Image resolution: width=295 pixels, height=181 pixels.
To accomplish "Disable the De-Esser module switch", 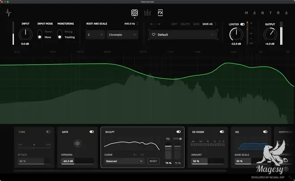I will point(222,132).
